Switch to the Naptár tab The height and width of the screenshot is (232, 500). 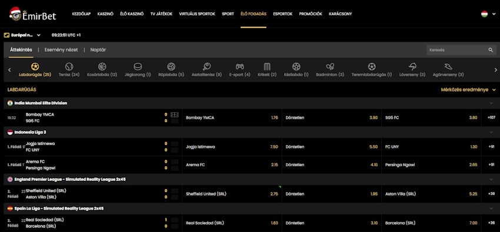pos(98,50)
